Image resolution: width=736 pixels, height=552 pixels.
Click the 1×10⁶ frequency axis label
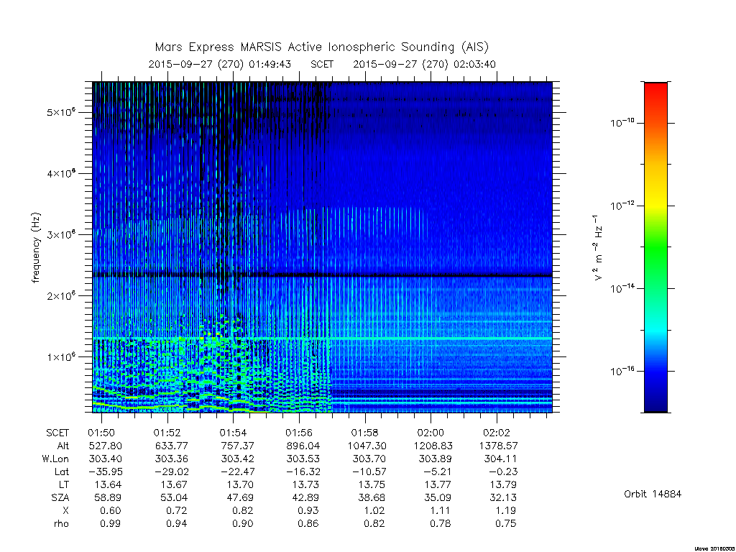click(61, 356)
